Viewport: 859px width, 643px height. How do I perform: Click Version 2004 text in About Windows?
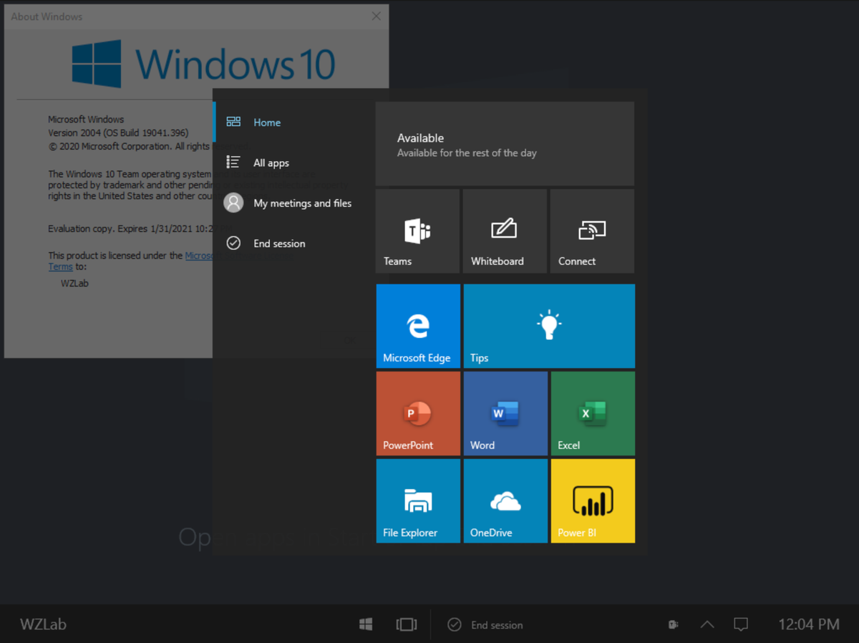pos(118,133)
